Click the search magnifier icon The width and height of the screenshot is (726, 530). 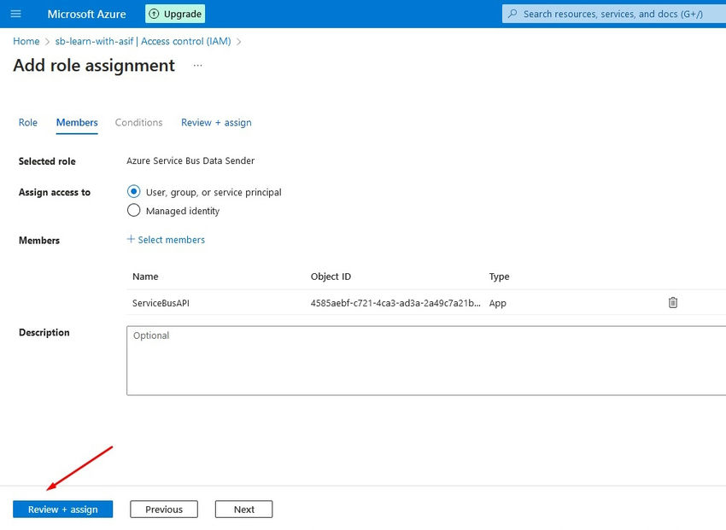pos(512,14)
